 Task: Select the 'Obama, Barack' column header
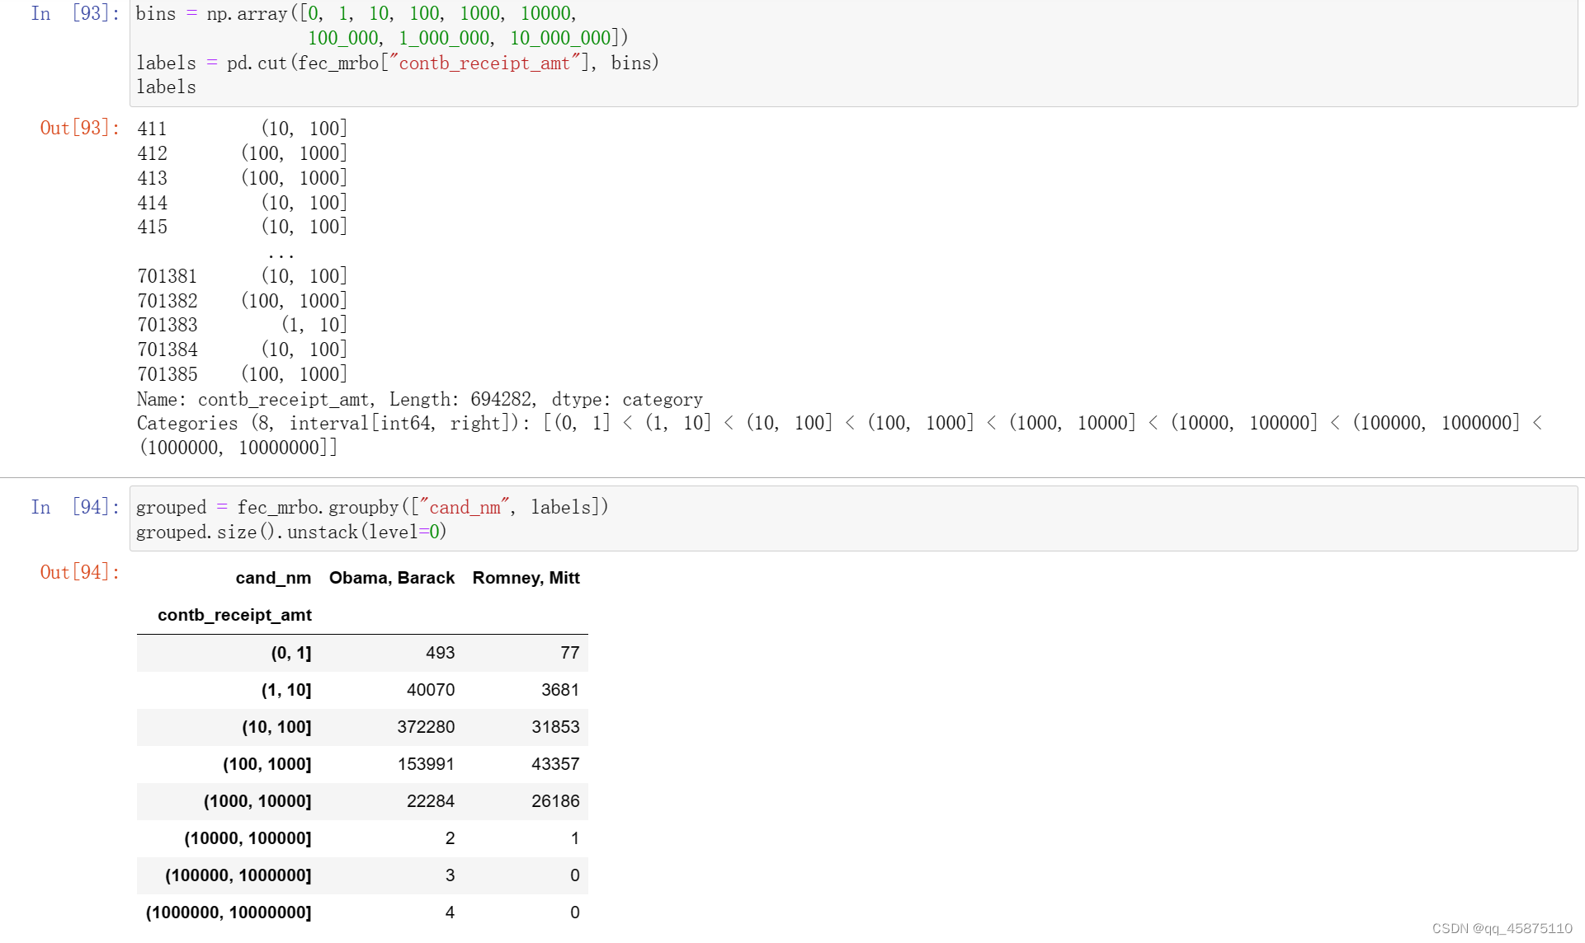(391, 578)
